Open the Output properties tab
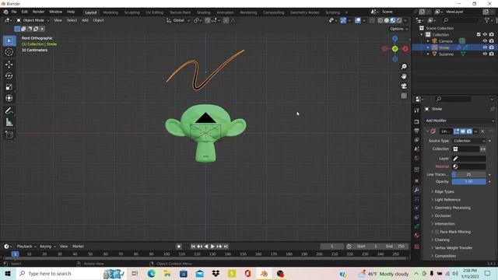Screen dimensions: 498x280 coord(417,131)
